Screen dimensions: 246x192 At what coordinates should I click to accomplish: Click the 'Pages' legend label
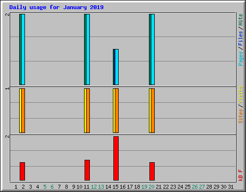[x=241, y=59]
